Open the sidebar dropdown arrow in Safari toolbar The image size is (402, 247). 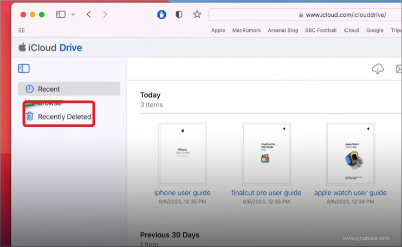73,15
